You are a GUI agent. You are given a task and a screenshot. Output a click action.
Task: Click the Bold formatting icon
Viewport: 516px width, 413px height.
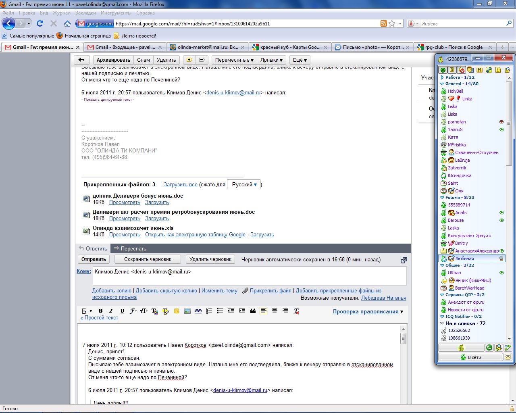pos(101,311)
